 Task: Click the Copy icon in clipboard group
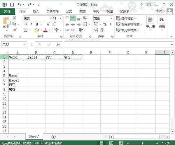tap(14, 24)
